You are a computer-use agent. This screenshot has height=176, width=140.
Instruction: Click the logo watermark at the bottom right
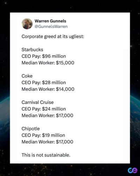point(133,170)
